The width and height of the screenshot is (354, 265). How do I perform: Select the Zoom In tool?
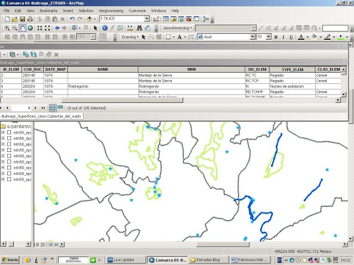pos(7,28)
